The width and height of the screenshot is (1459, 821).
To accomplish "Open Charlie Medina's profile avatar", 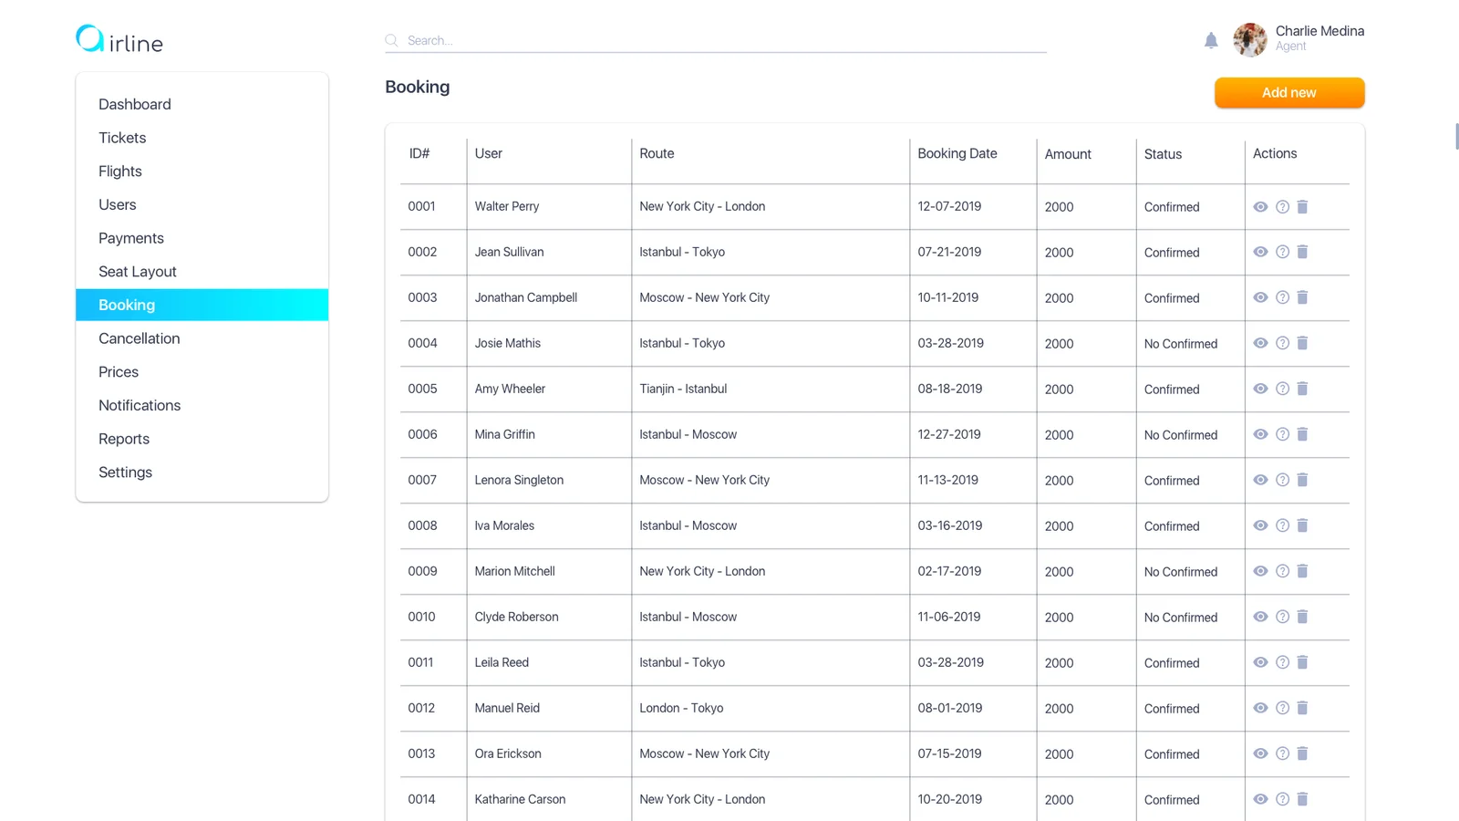I will [1250, 40].
